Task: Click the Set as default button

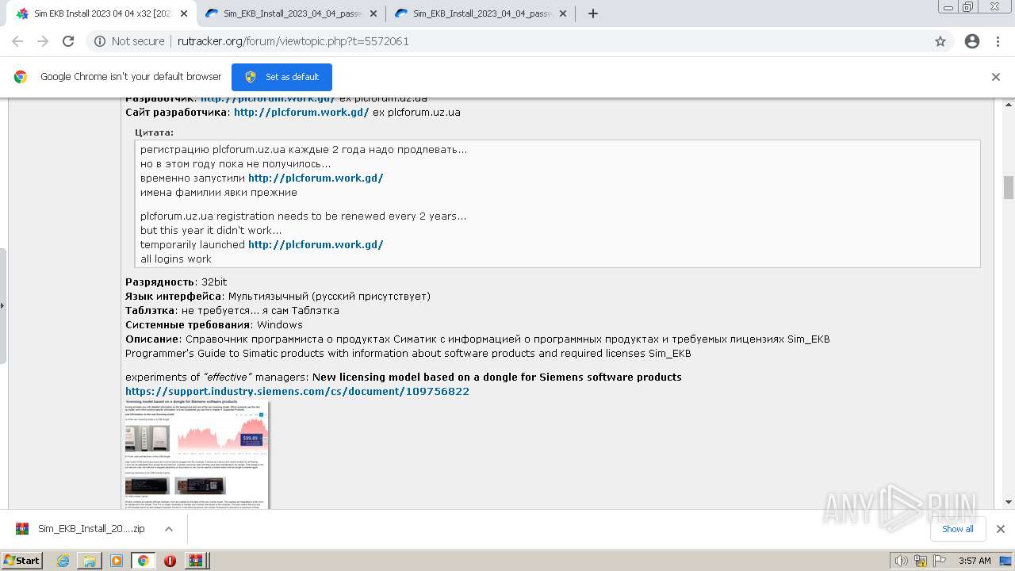Action: coord(282,77)
